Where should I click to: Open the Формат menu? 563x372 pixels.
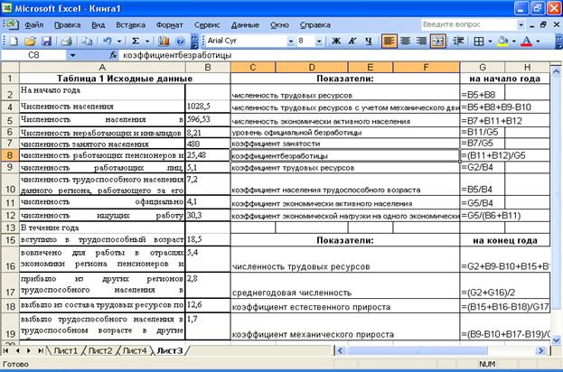point(170,24)
